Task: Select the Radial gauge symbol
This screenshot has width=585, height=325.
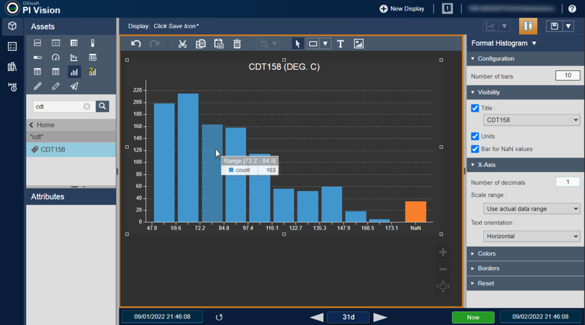Action: (x=56, y=58)
